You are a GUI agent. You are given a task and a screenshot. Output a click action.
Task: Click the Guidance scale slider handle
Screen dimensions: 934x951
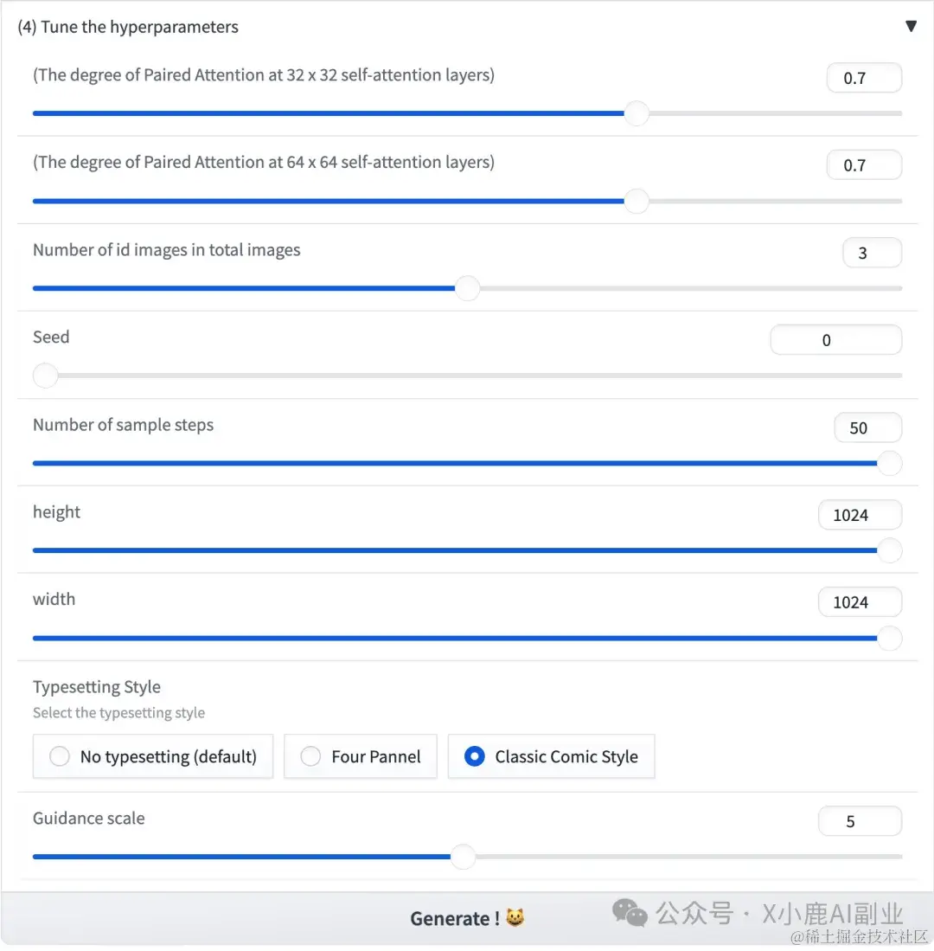pos(463,857)
